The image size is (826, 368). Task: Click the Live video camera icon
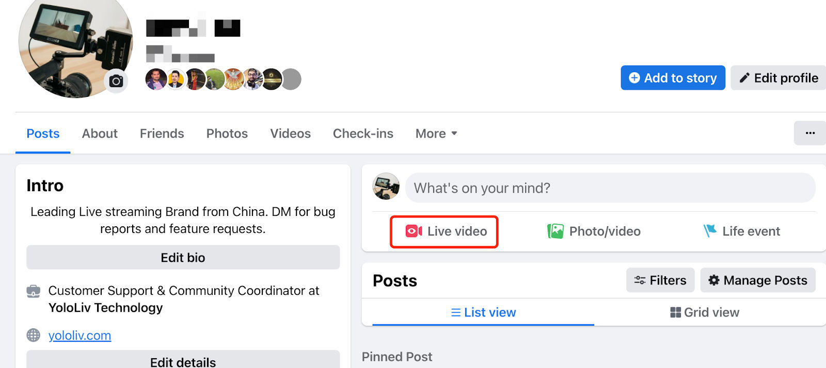(414, 231)
